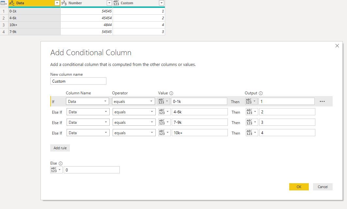Image resolution: width=347 pixels, height=209 pixels.
Task: Click the info icon beside Else label
Action: [60, 163]
